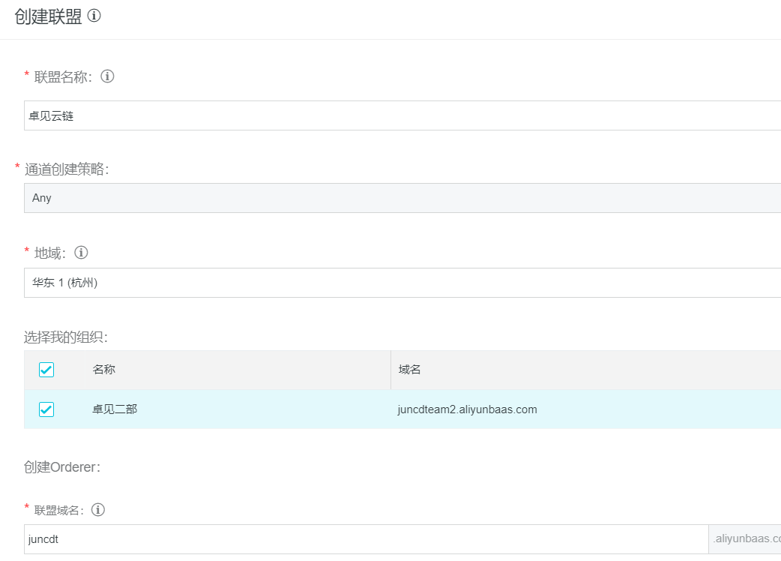Click the info icon next to 地域
This screenshot has width=781, height=561.
(82, 252)
